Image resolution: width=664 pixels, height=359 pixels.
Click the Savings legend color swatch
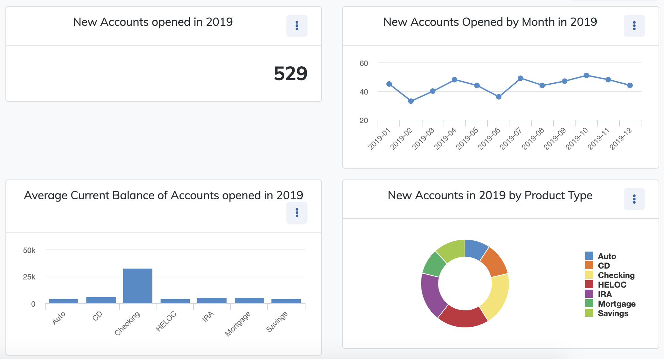pos(589,313)
